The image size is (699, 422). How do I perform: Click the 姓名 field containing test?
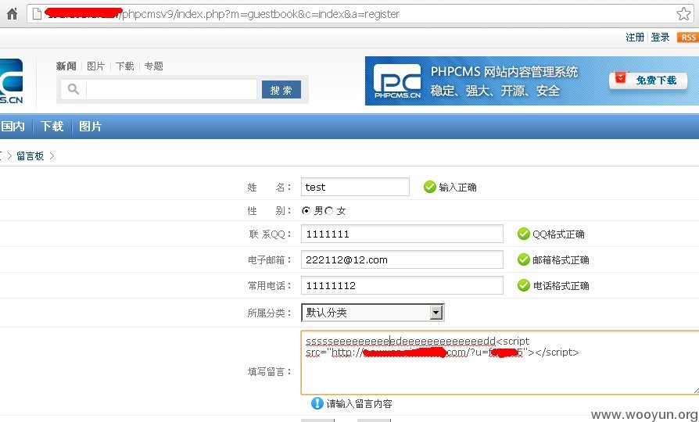click(x=355, y=187)
